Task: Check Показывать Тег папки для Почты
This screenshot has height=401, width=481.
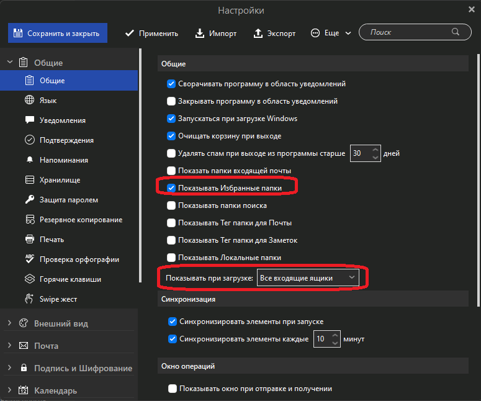Action: (171, 223)
